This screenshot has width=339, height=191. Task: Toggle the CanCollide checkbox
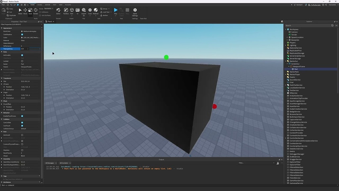[22, 123]
